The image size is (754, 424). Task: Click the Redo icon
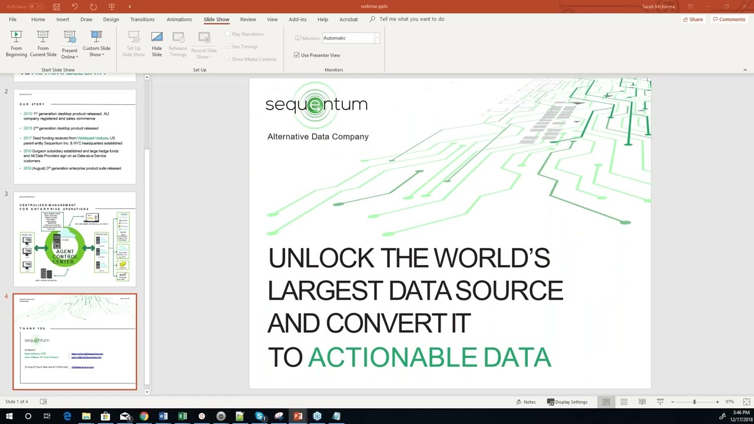93,6
